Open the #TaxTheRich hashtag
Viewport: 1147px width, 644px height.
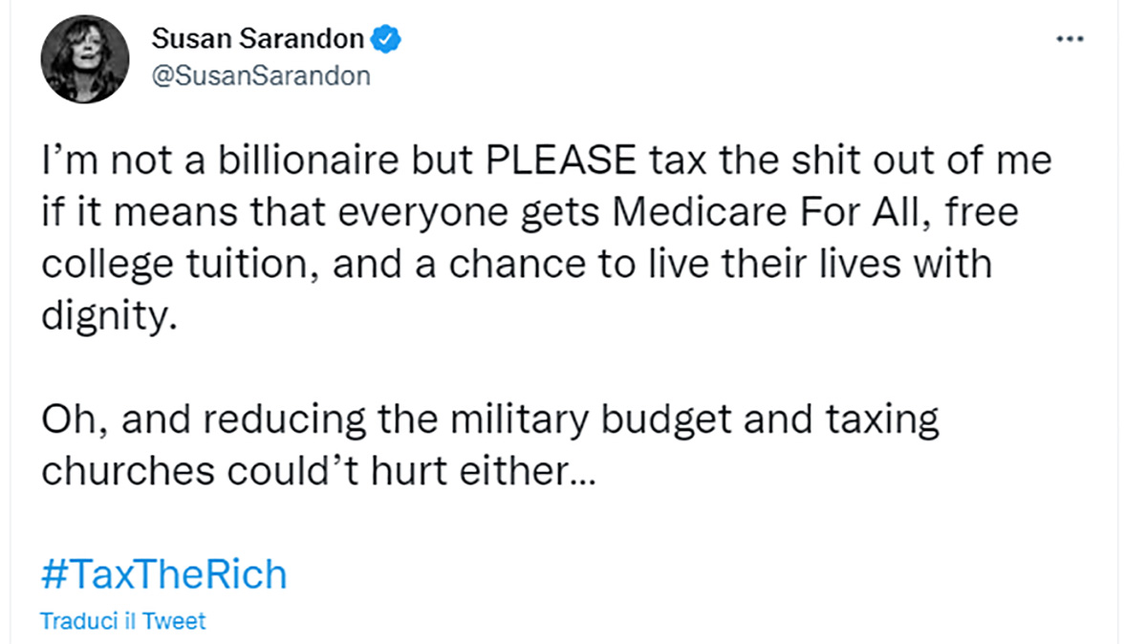click(163, 575)
